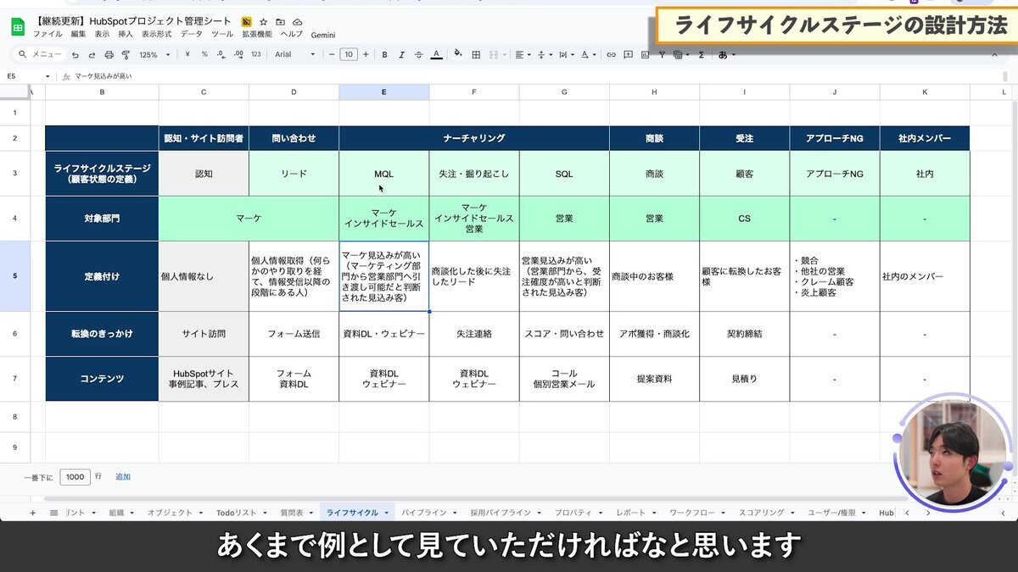
Task: Click the functions (Σ) icon
Action: pos(702,54)
